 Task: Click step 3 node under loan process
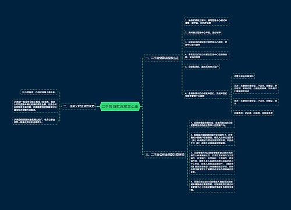pos(207,43)
